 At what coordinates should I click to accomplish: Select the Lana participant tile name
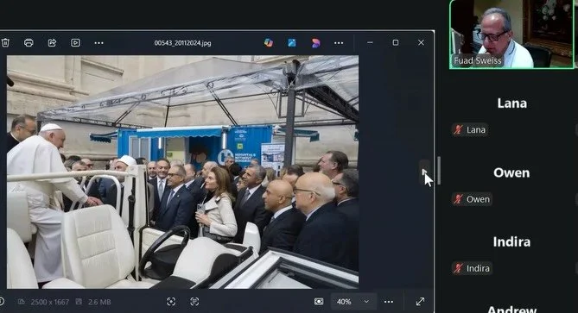coord(511,103)
